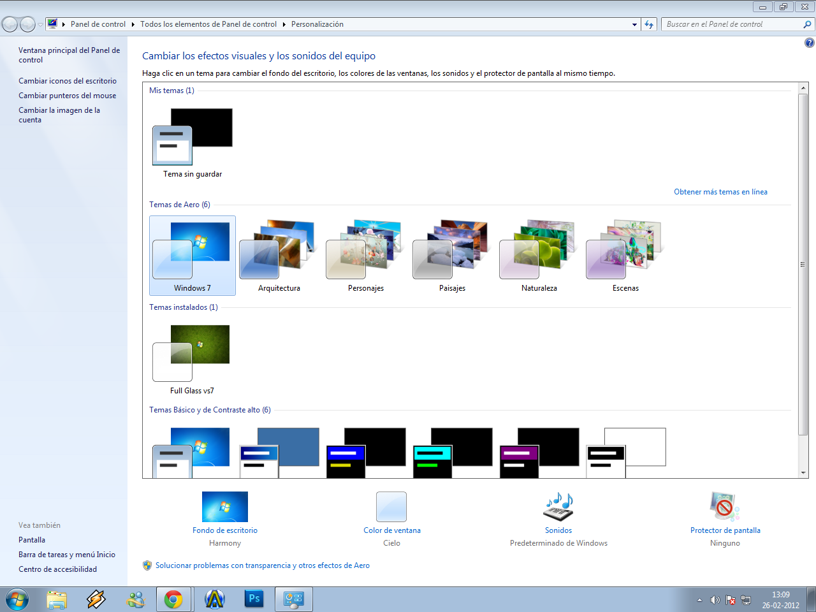This screenshot has height=612, width=816.
Task: Click the Control Panel taskbar button
Action: (x=294, y=600)
